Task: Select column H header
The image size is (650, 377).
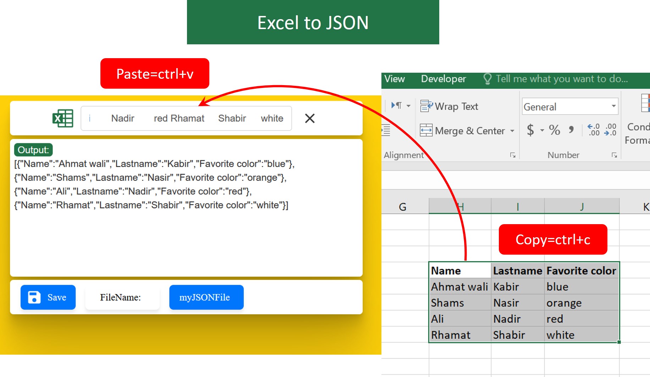Action: pyautogui.click(x=460, y=206)
